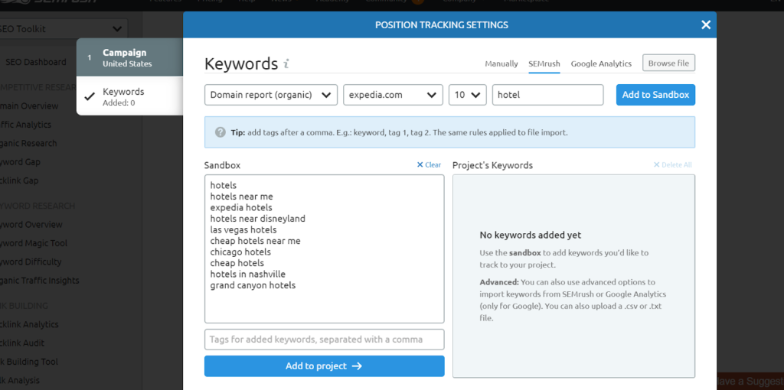
Task: Click the 'No keywords added yet' message
Action: (531, 236)
